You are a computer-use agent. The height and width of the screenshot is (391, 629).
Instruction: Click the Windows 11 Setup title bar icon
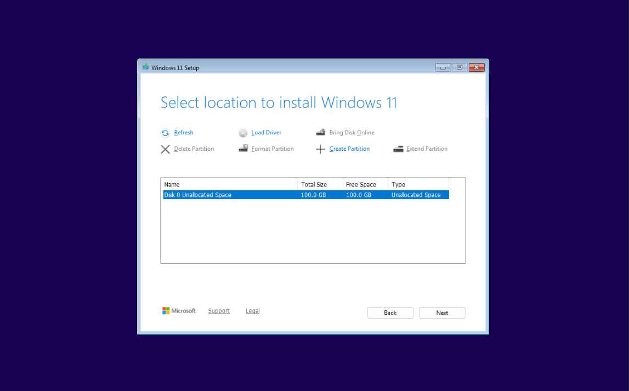click(x=145, y=67)
